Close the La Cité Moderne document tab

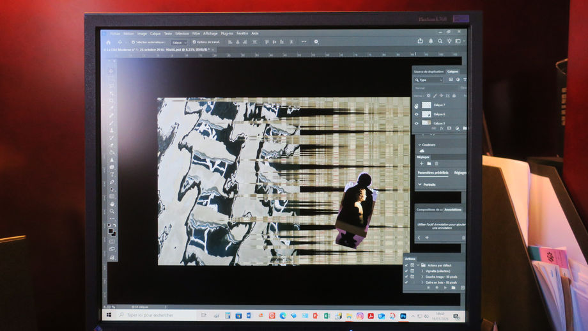[x=213, y=49]
